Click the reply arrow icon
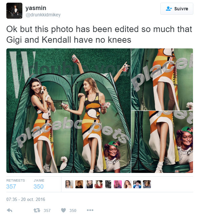This screenshot has width=203, height=224. coord(10,210)
